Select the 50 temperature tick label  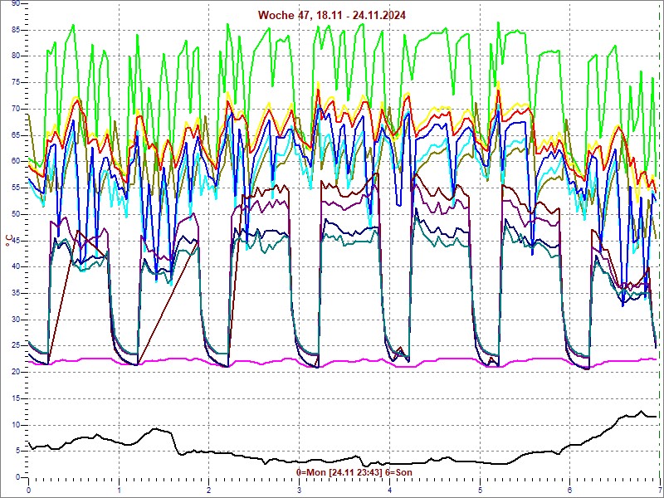point(15,214)
